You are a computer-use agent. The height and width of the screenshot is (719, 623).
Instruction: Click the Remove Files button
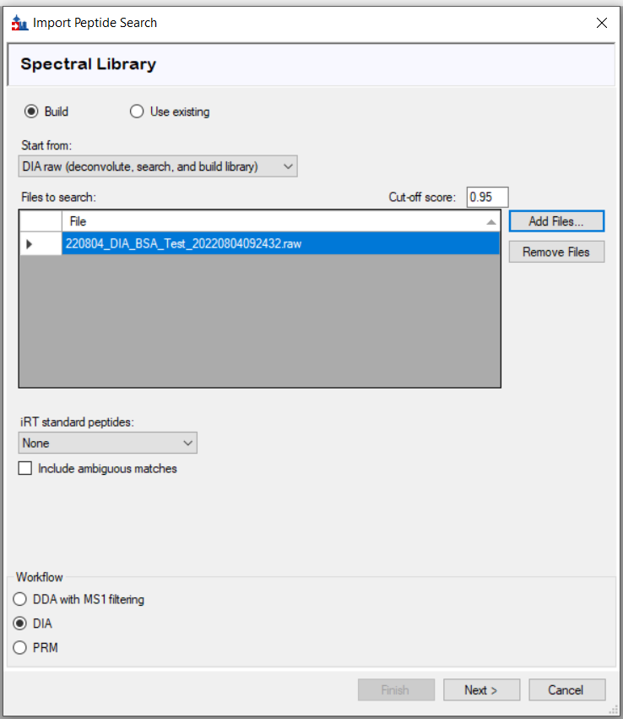click(555, 252)
